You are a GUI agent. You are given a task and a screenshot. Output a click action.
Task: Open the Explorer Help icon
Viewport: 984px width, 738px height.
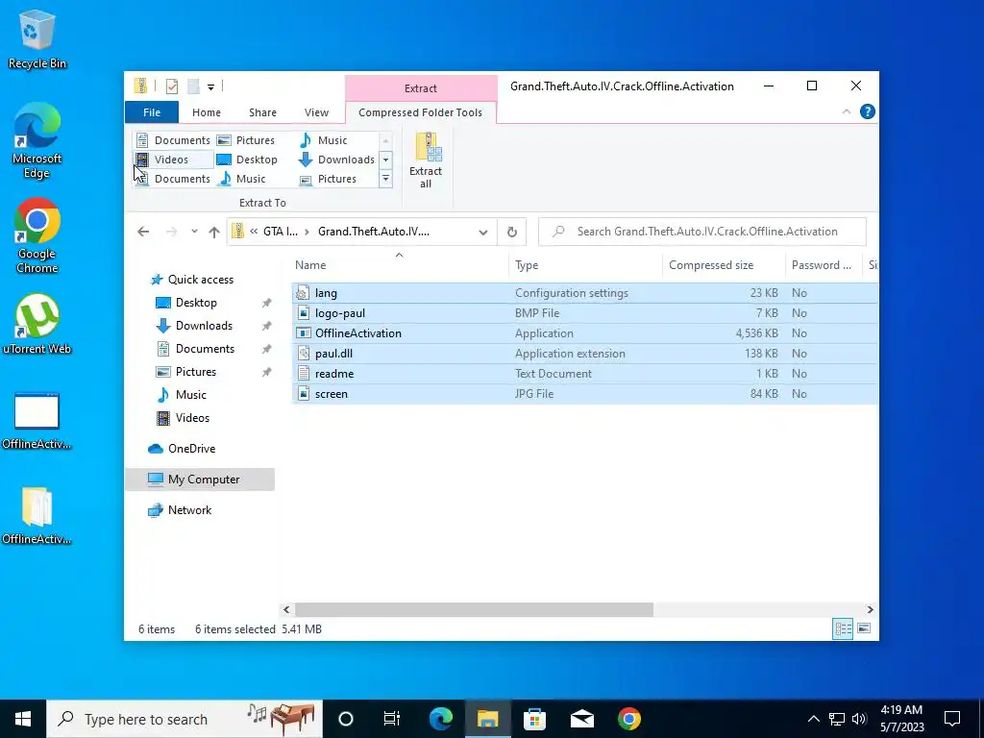pos(868,111)
